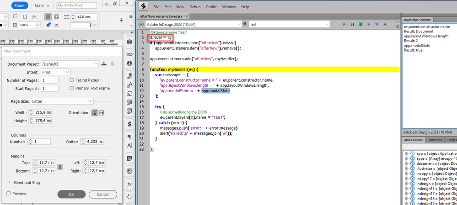Enable the Facing Pages checkbox
Image resolution: width=457 pixels, height=205 pixels.
tap(72, 80)
